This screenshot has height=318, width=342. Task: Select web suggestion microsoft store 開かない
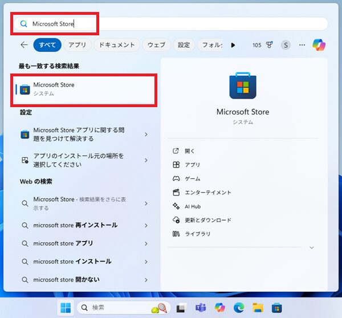(x=84, y=280)
